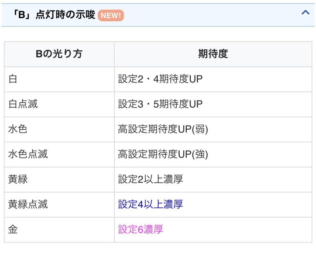This screenshot has height=254, width=316.
Task: Click the 設定2・4期待度UP text
Action: click(x=160, y=79)
